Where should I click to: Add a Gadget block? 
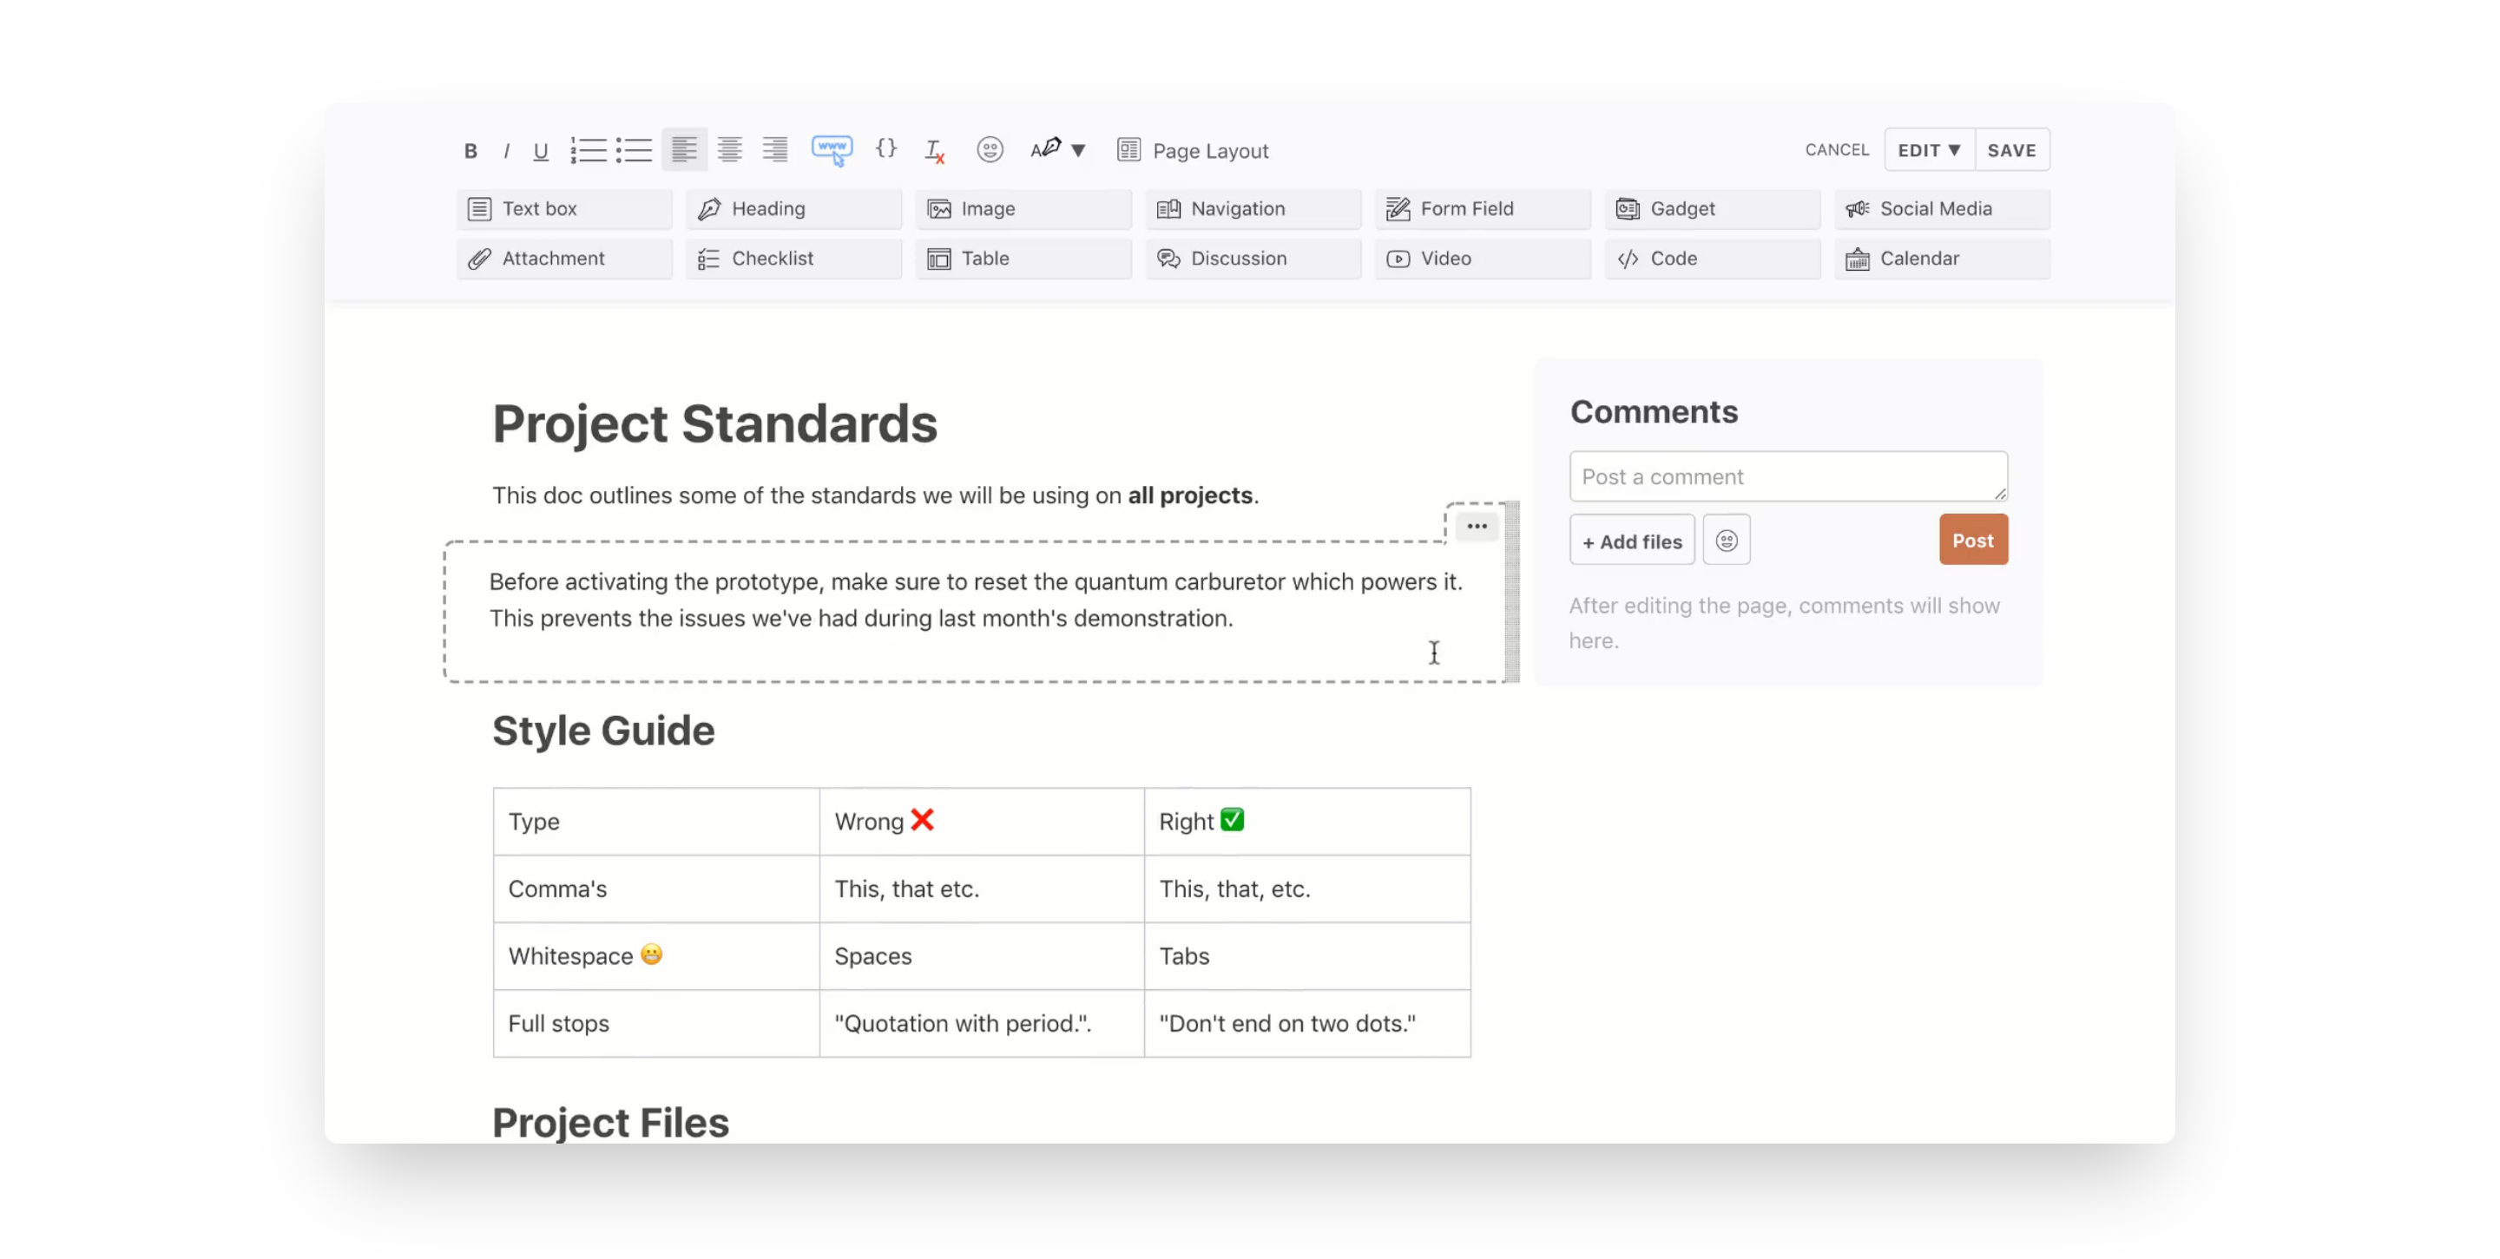click(x=1712, y=208)
